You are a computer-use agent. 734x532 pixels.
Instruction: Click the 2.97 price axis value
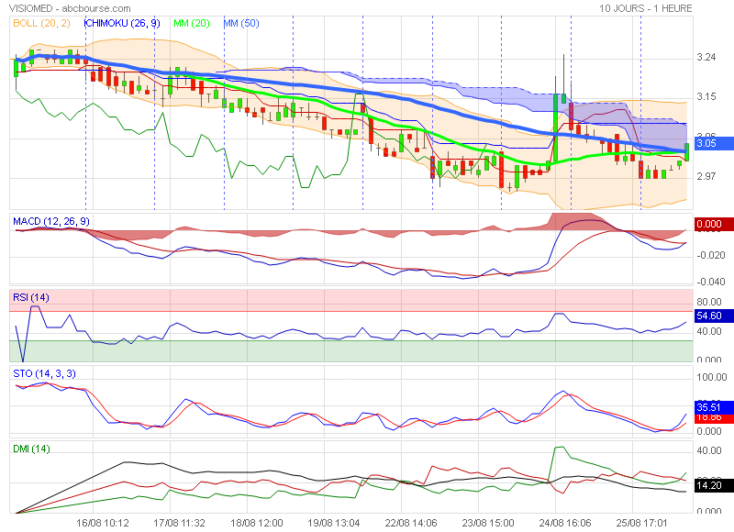coord(706,176)
